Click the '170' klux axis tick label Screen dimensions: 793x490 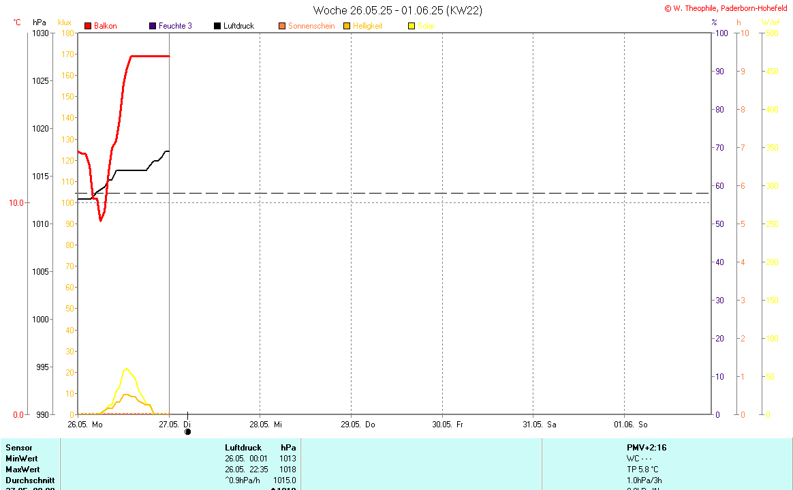pos(67,54)
